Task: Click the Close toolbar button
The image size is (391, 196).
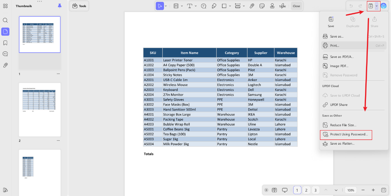Action: (296, 6)
